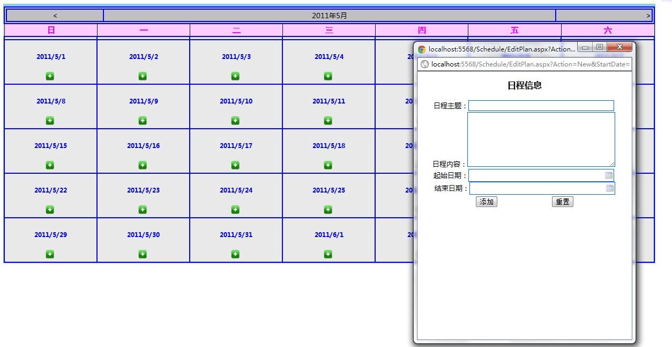
Task: Click the 添加 button to submit
Action: [487, 202]
